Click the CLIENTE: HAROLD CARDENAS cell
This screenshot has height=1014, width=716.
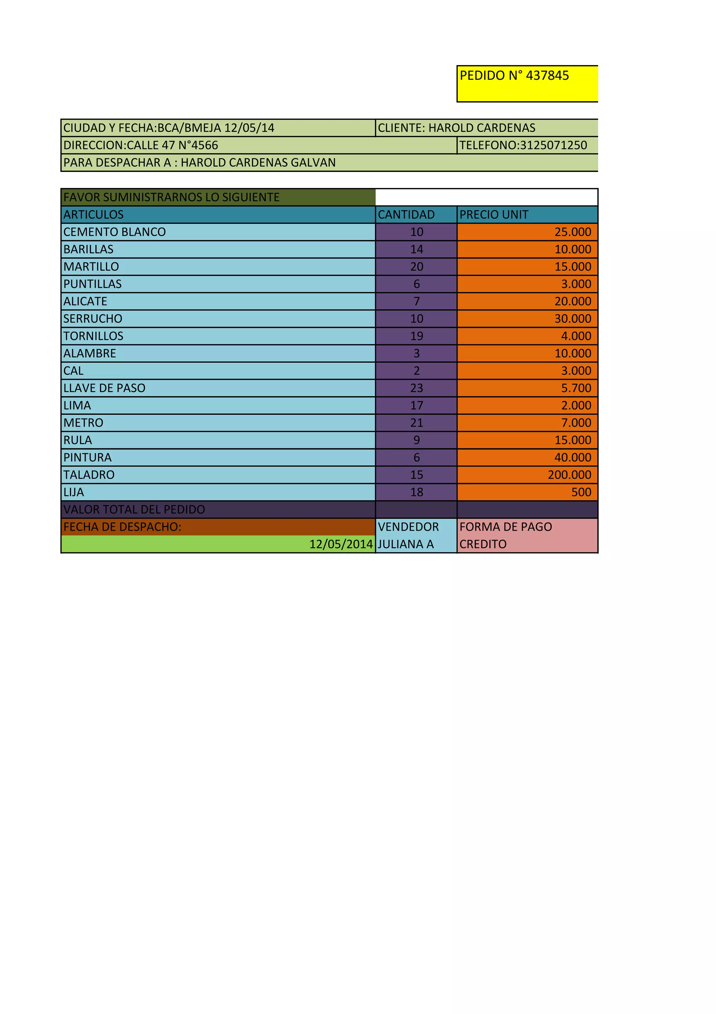point(486,128)
